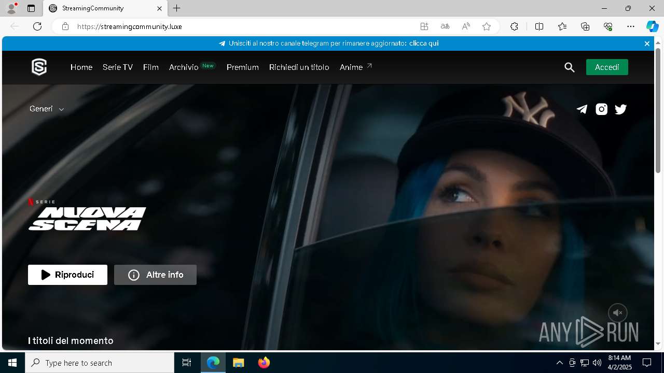
Task: Open Task View in the taskbar
Action: [x=187, y=363]
